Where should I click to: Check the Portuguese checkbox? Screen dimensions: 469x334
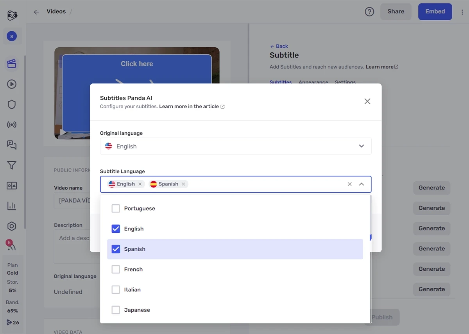point(116,209)
